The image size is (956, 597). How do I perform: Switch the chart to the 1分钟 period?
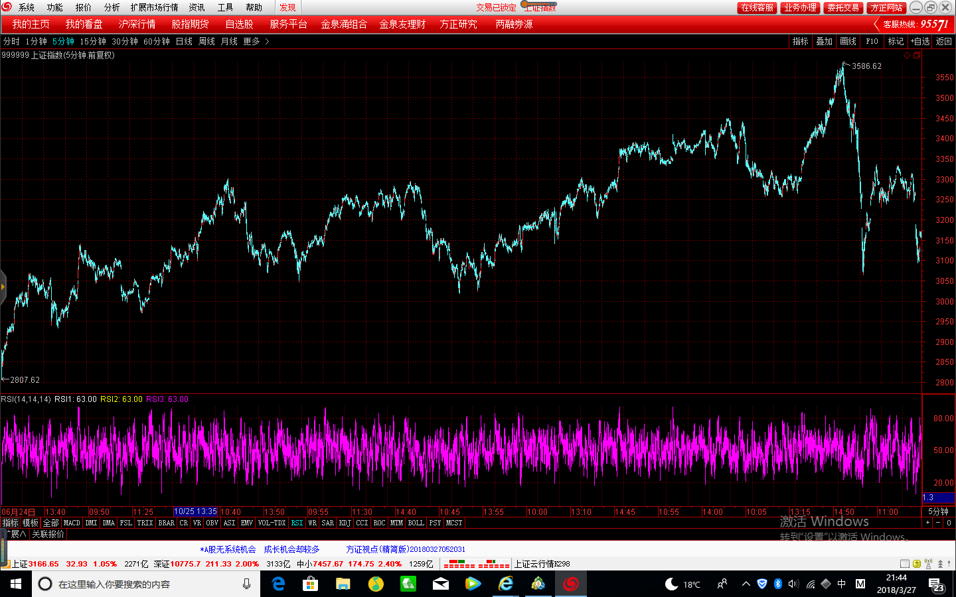[37, 41]
